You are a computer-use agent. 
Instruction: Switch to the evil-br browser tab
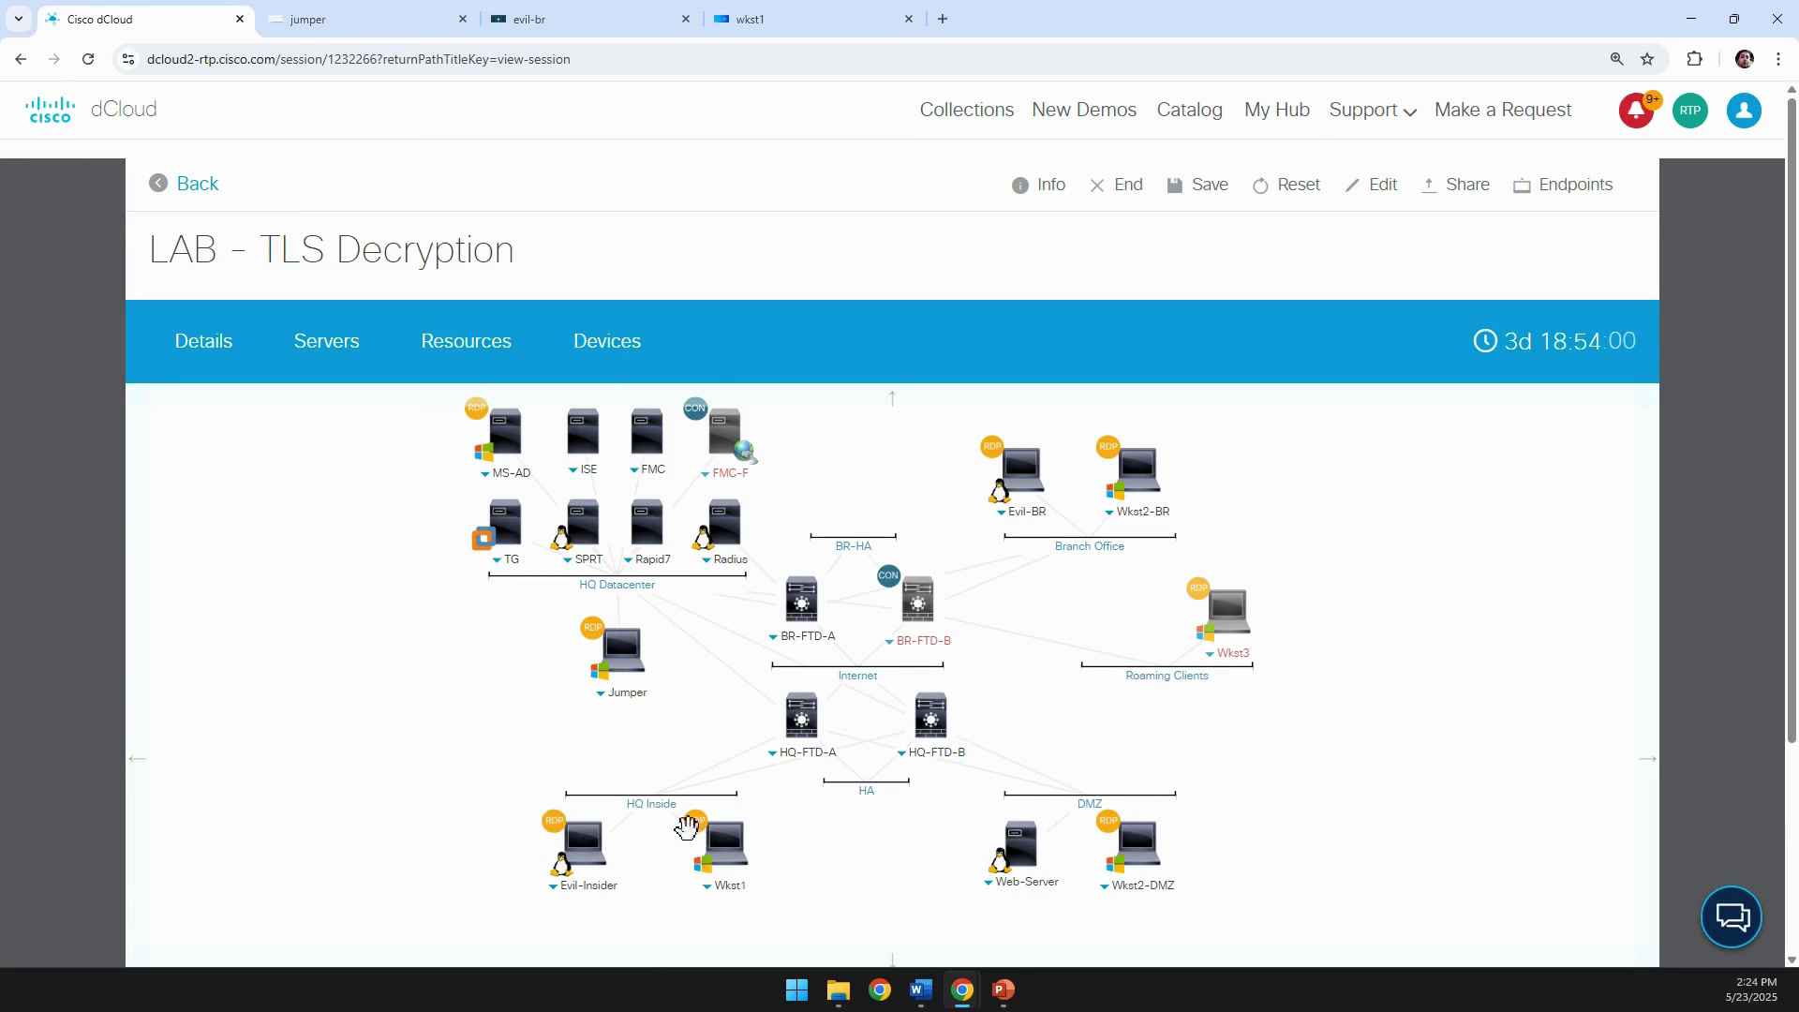pos(590,19)
